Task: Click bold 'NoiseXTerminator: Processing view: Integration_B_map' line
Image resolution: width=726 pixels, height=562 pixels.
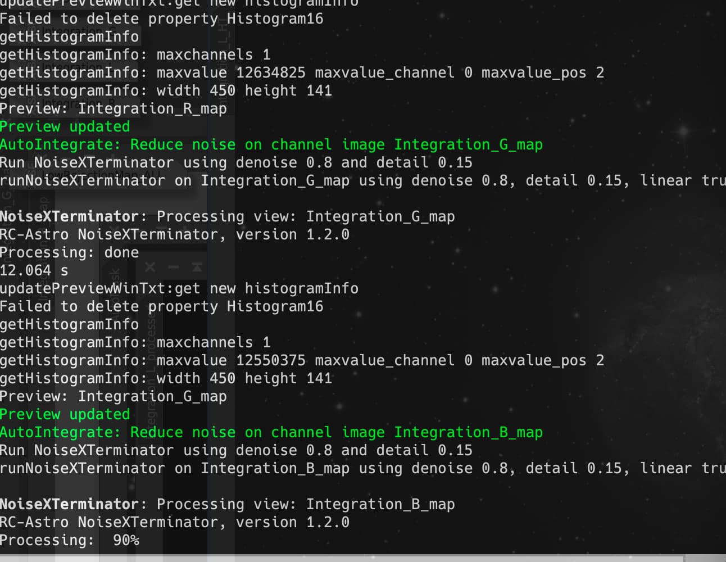Action: coord(228,504)
